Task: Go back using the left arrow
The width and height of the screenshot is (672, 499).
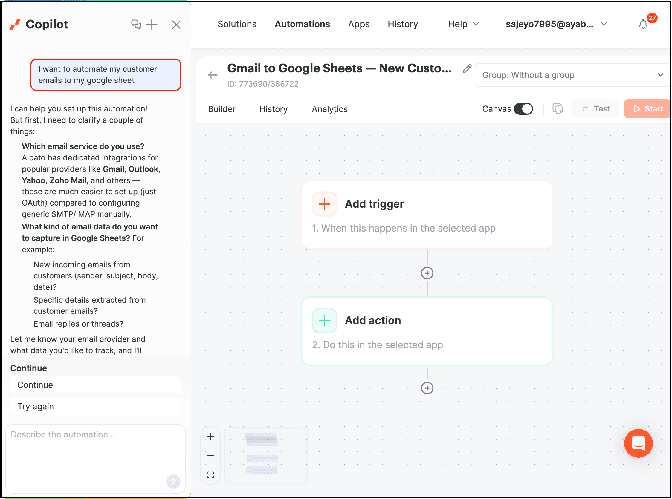Action: (213, 75)
